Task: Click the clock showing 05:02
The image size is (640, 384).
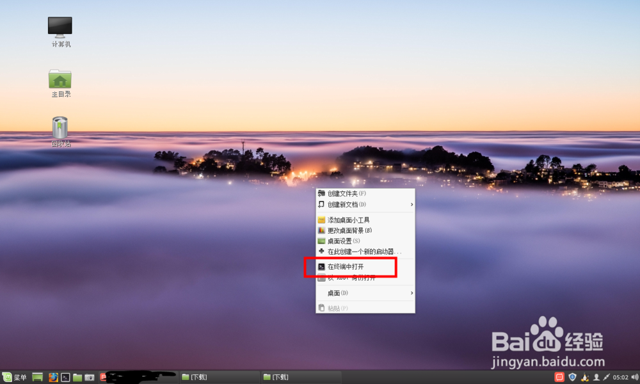Action: 621,377
